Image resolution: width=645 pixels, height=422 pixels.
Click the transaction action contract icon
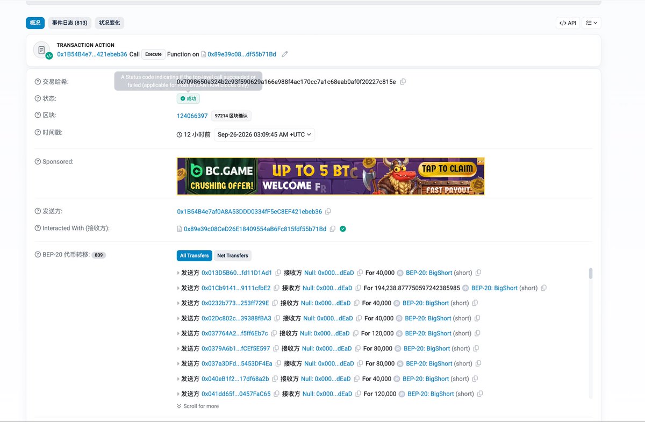tap(42, 50)
